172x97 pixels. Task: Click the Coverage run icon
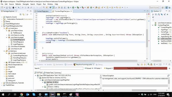78,8
